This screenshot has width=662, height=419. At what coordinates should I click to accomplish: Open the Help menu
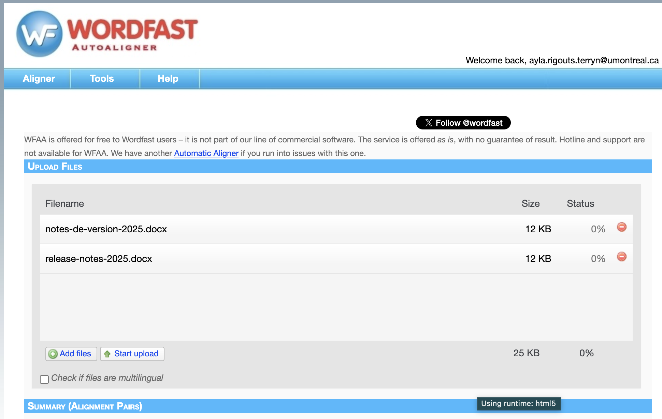pyautogui.click(x=168, y=79)
